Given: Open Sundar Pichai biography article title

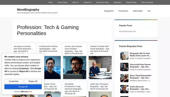Looking at the screenshot, I should [x=51, y=86].
